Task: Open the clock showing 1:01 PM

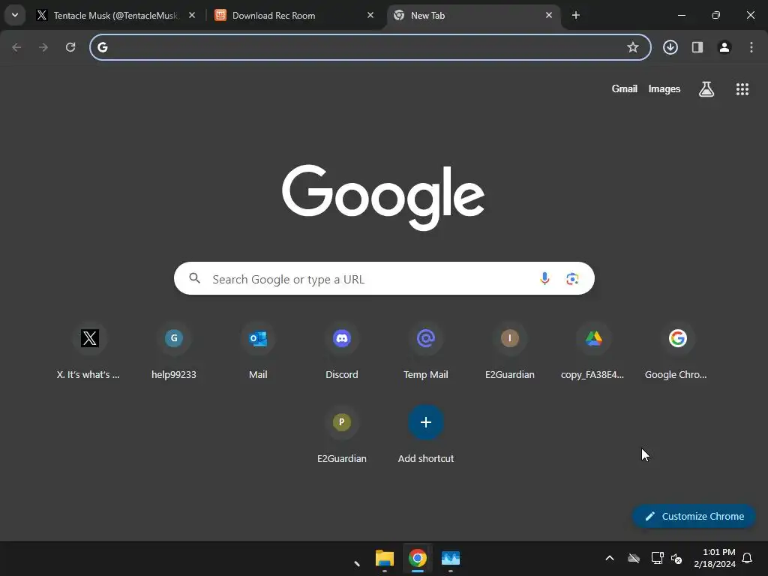Action: point(715,558)
